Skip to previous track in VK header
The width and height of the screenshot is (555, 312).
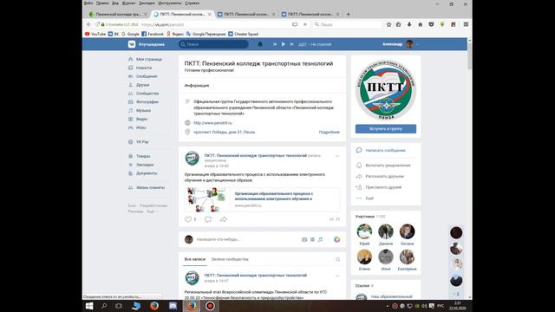pyautogui.click(x=275, y=44)
